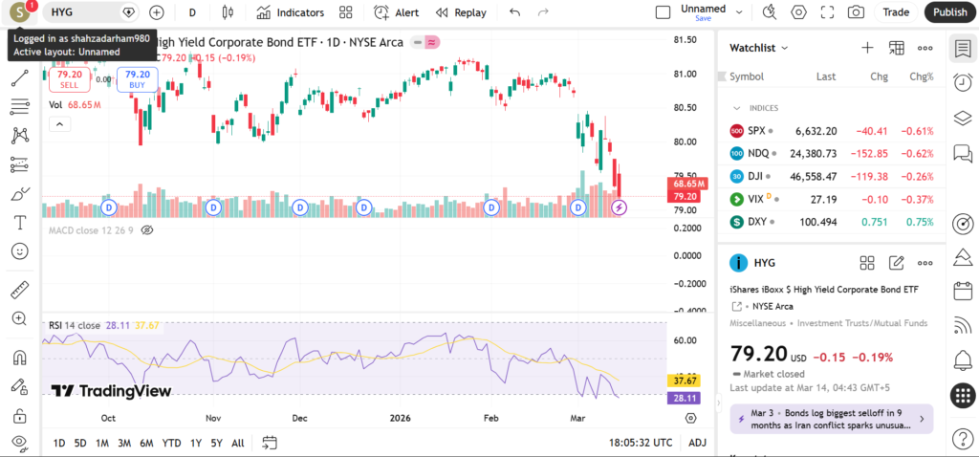The image size is (979, 457).
Task: Select the 6M time range
Action: pyautogui.click(x=146, y=443)
